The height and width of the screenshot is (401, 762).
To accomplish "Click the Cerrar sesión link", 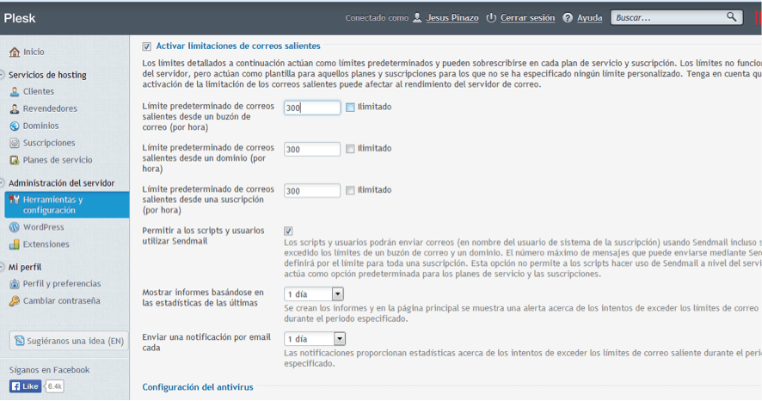I will (x=528, y=18).
